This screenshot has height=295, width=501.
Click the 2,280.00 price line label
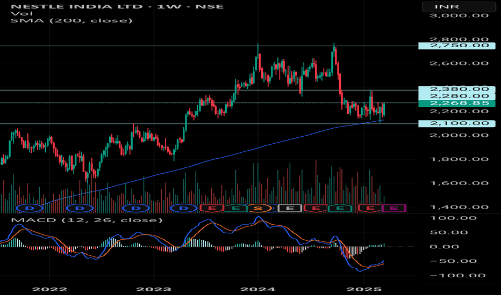(x=457, y=97)
